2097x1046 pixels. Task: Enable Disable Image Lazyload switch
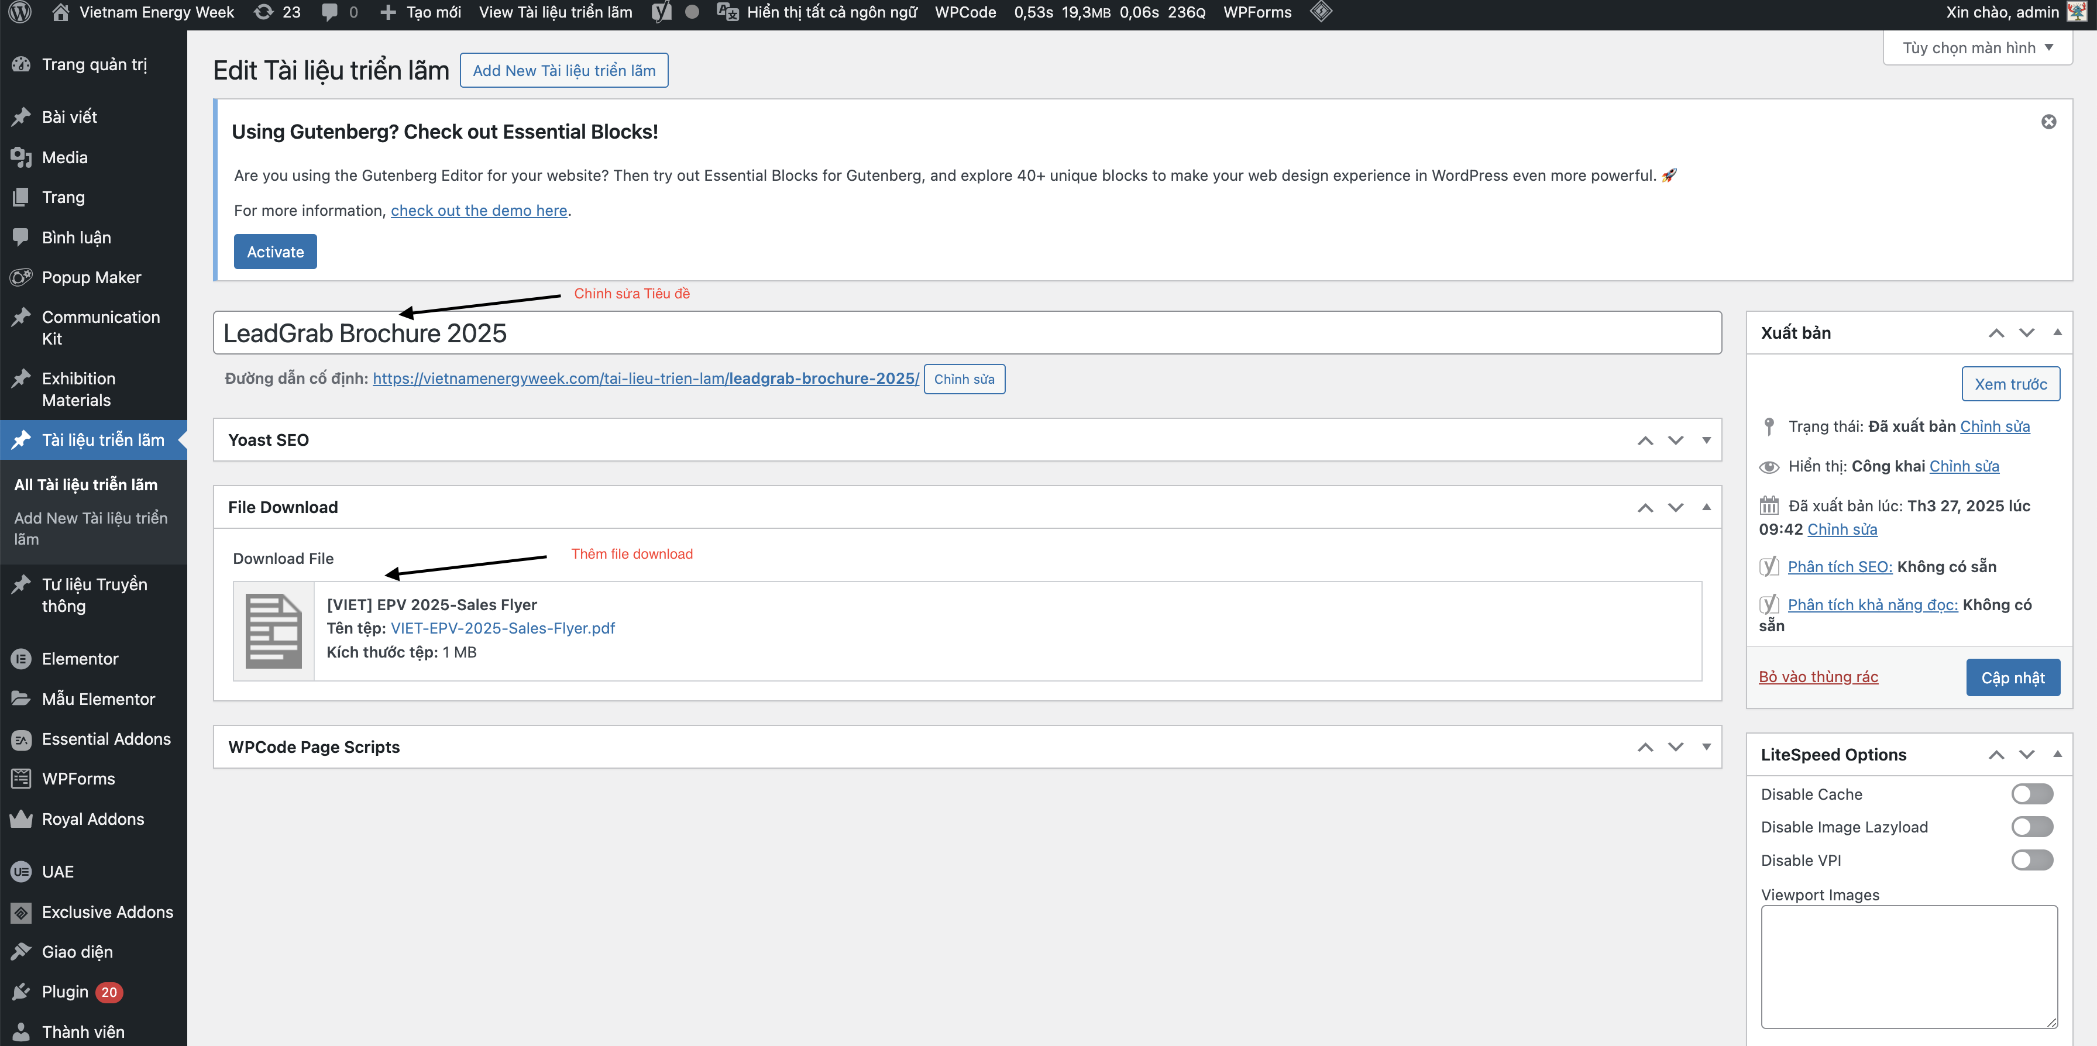click(2032, 827)
